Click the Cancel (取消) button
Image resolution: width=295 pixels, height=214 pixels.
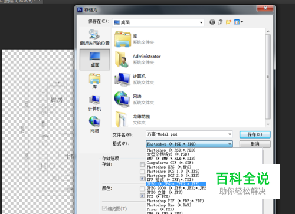255,144
